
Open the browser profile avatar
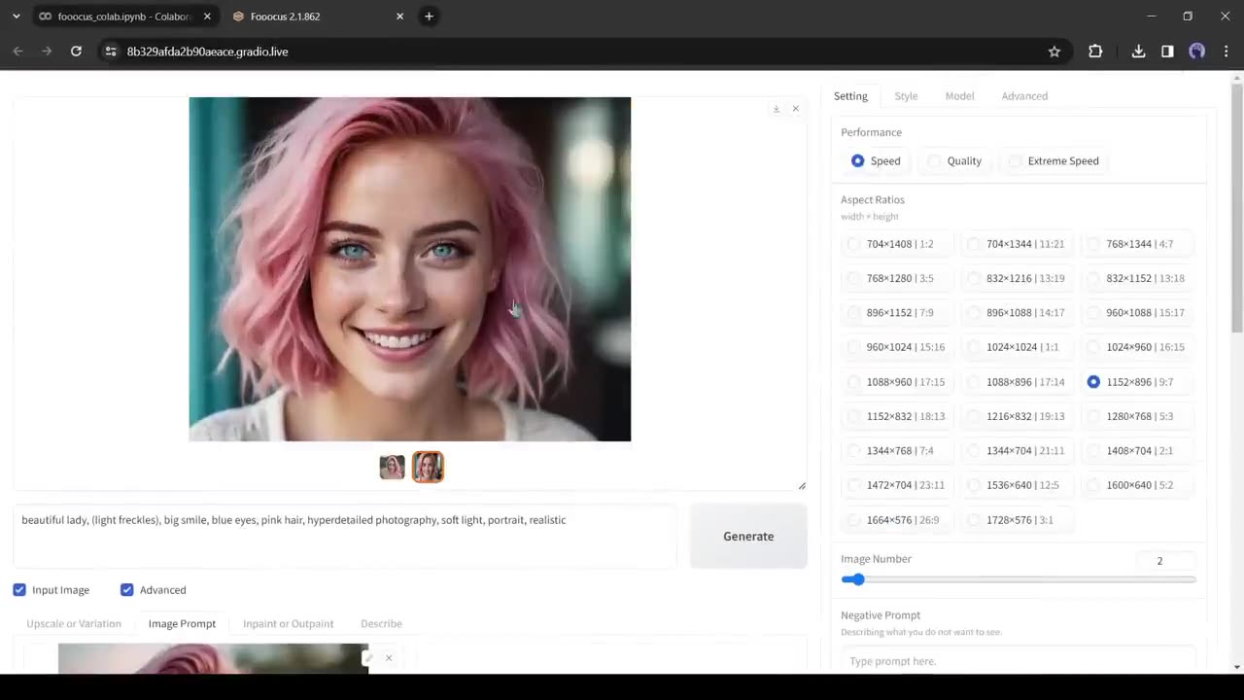[1196, 52]
